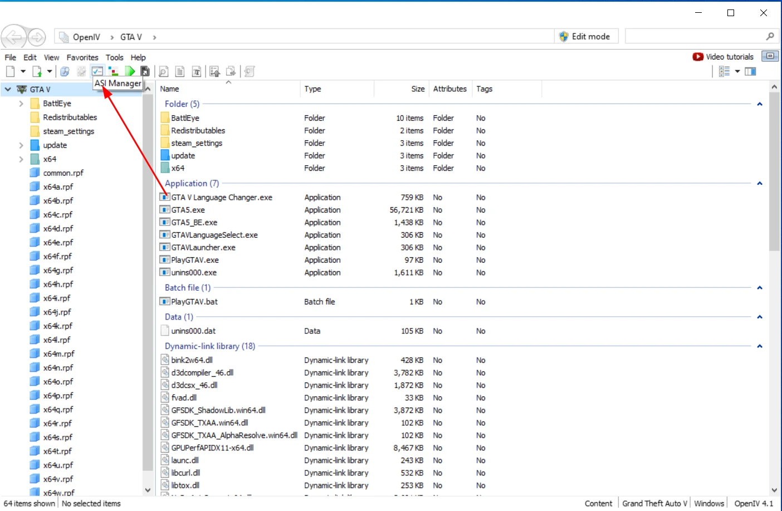Expand the BattlEye tree folder
Image resolution: width=782 pixels, height=511 pixels.
coord(21,104)
